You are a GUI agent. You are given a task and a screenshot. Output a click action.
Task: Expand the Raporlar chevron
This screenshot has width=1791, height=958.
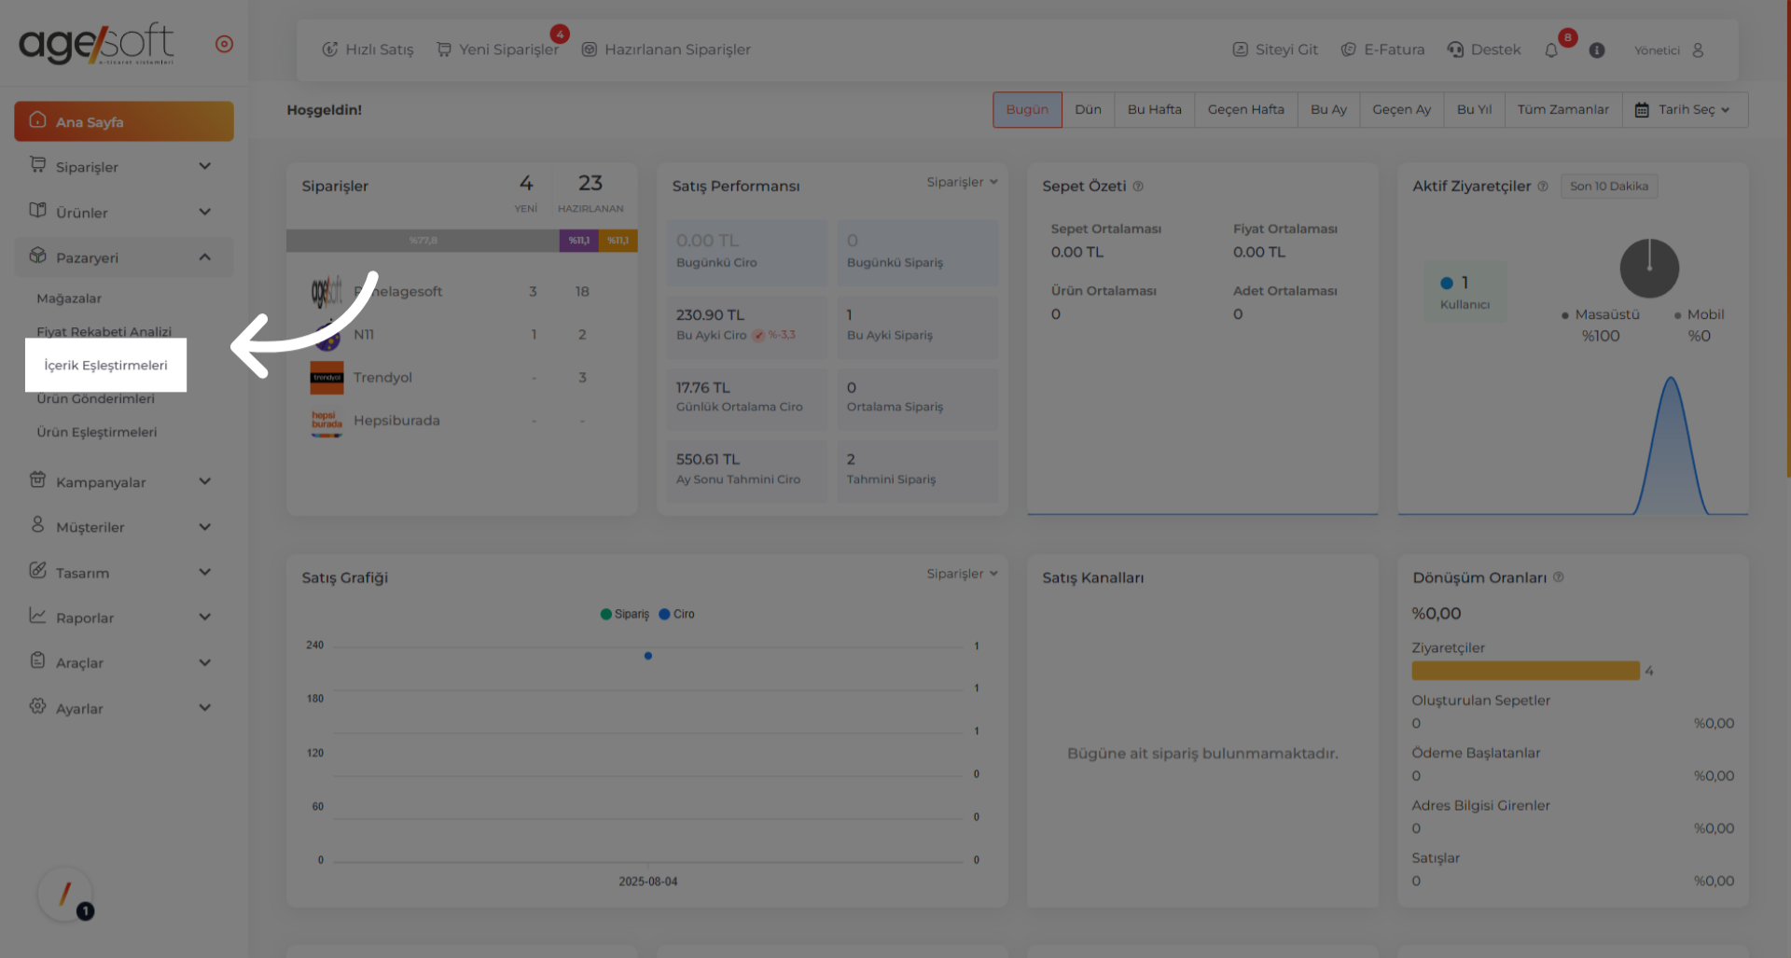[x=205, y=617]
